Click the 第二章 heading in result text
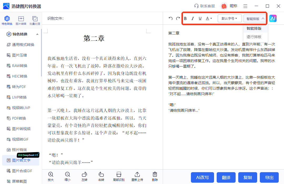This screenshot has height=184, width=284. pyautogui.click(x=174, y=33)
